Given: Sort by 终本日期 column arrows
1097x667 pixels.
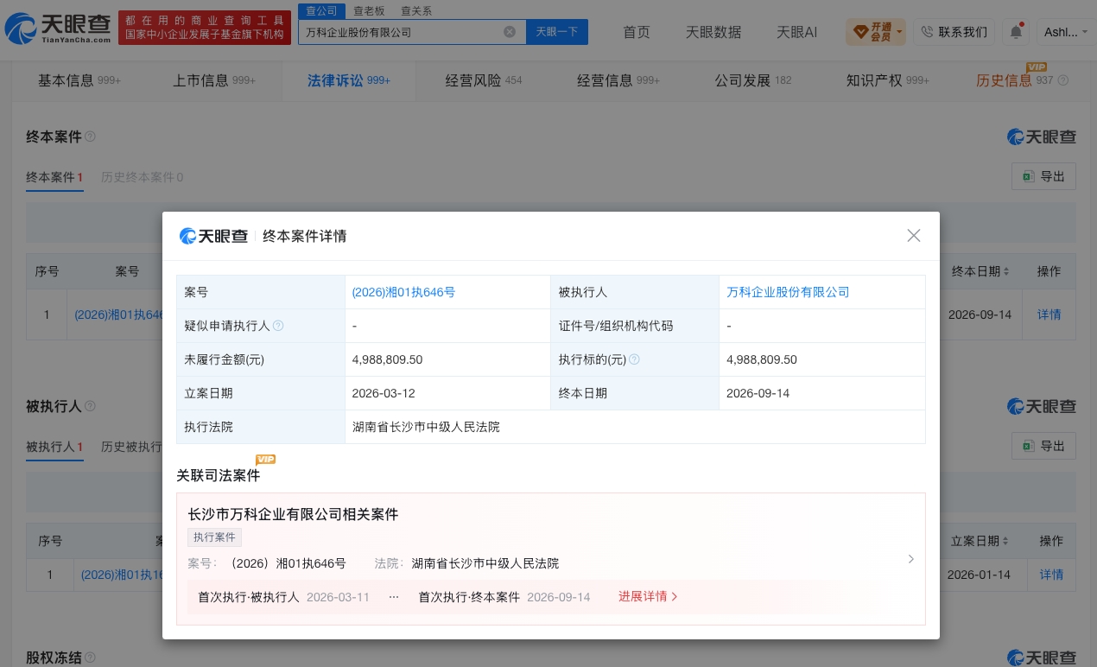Looking at the screenshot, I should (x=1005, y=271).
